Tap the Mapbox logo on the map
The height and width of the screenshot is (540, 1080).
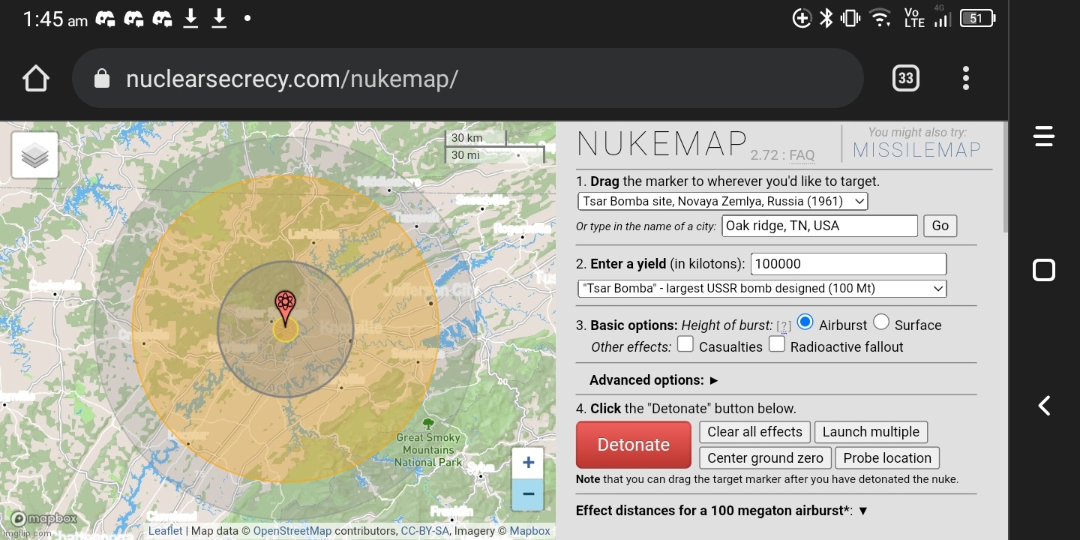pos(43,518)
